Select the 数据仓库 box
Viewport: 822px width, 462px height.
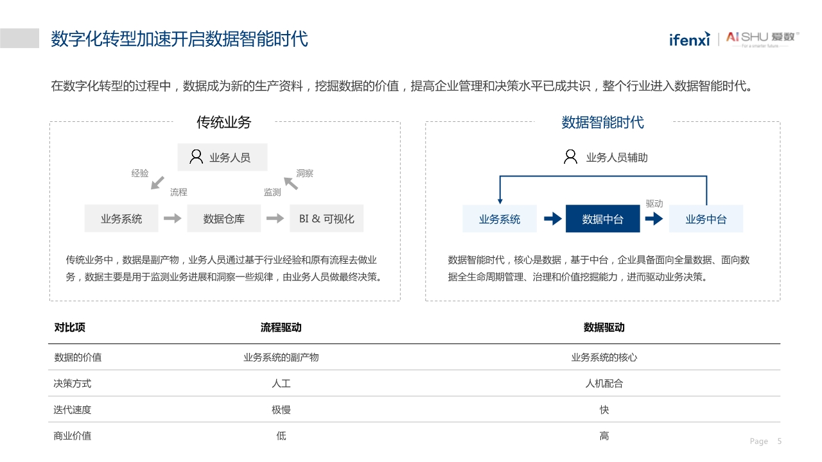(223, 218)
